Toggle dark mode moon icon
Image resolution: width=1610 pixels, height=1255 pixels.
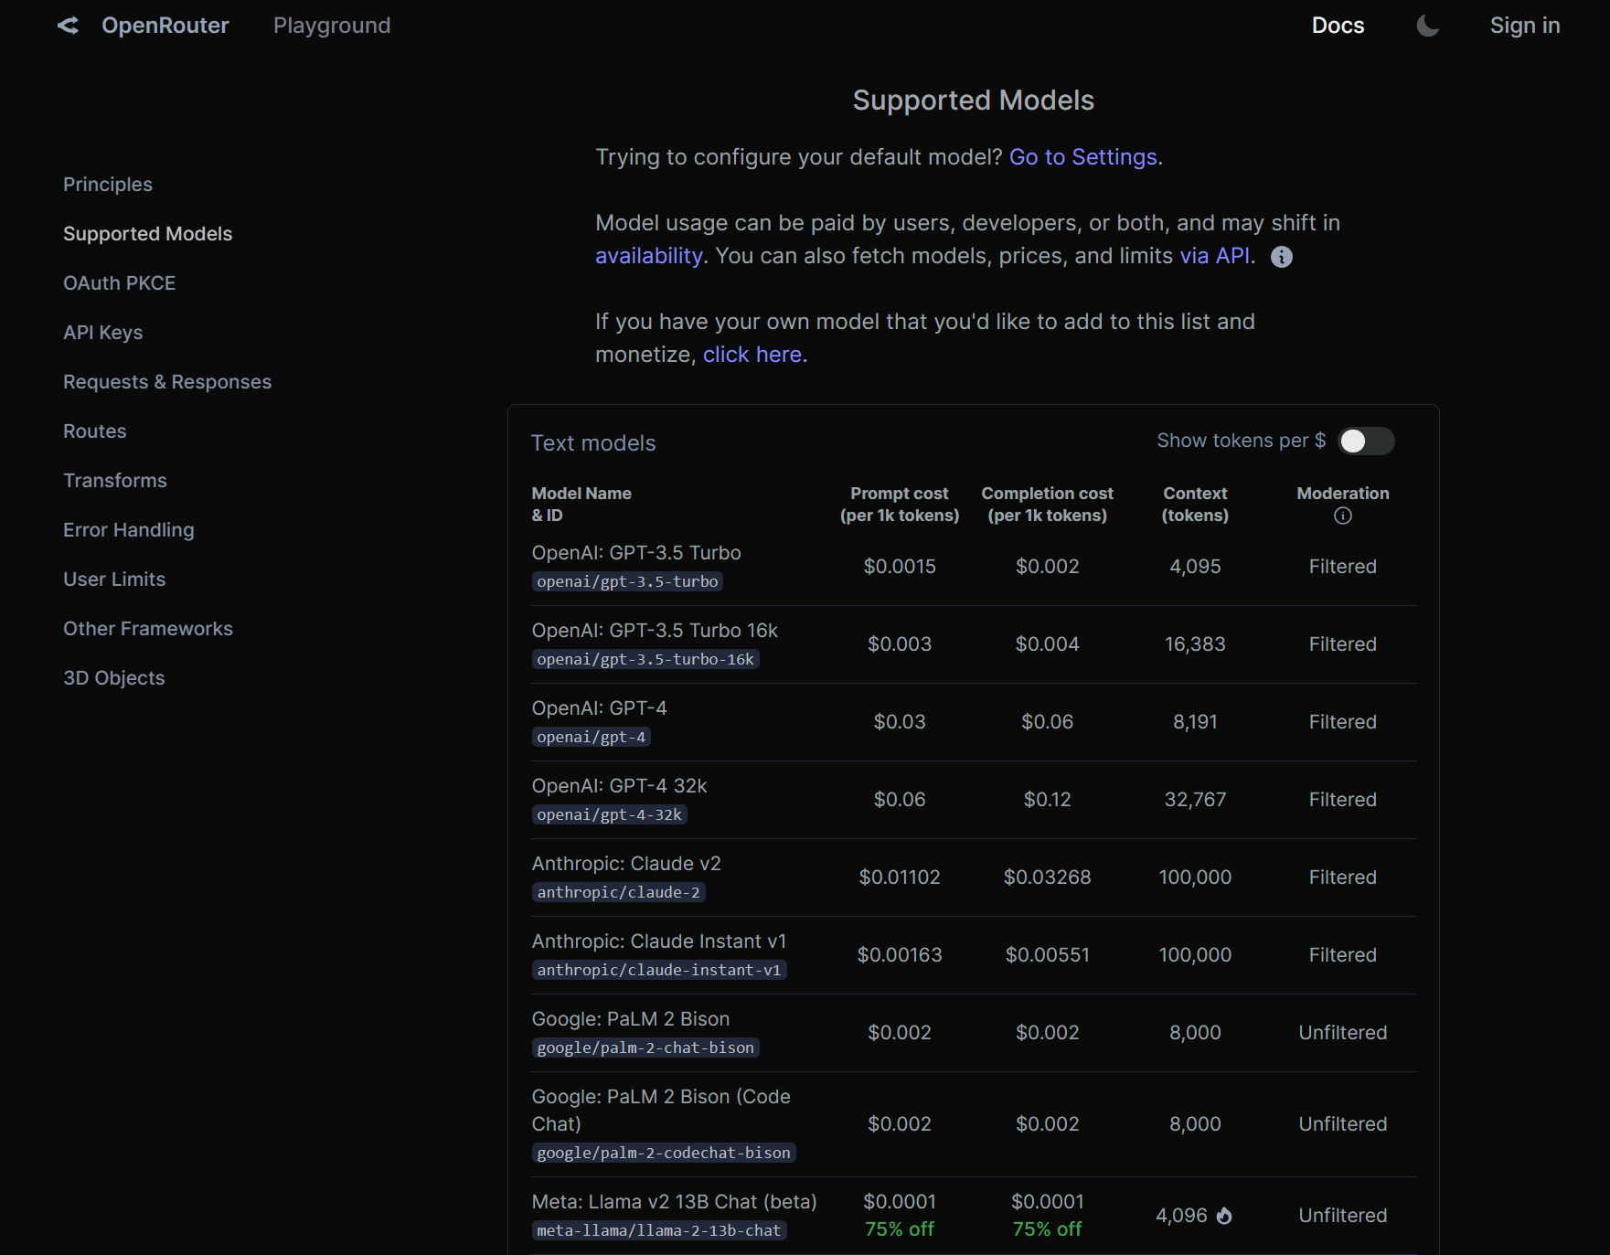point(1427,26)
